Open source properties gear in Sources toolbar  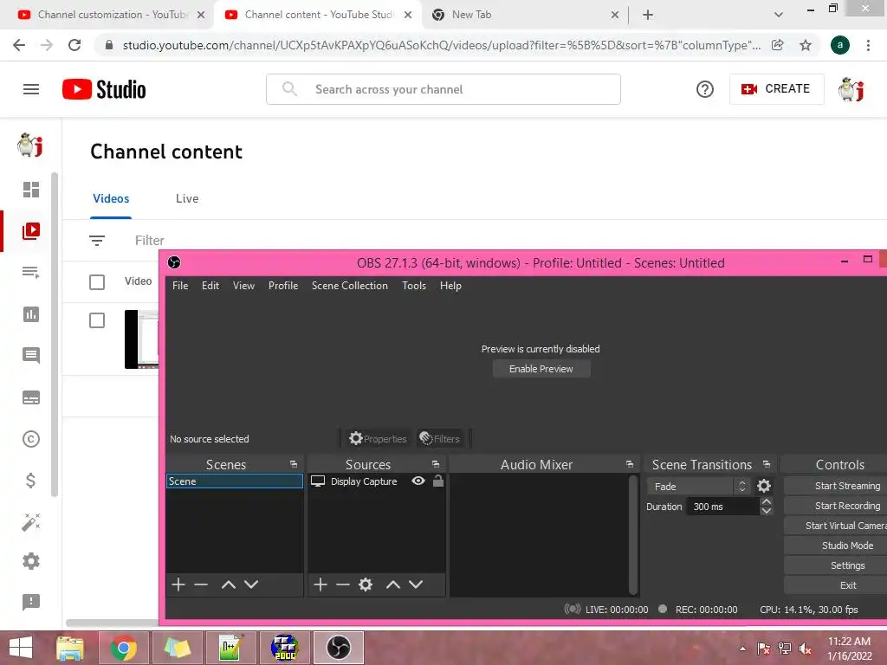tap(366, 584)
